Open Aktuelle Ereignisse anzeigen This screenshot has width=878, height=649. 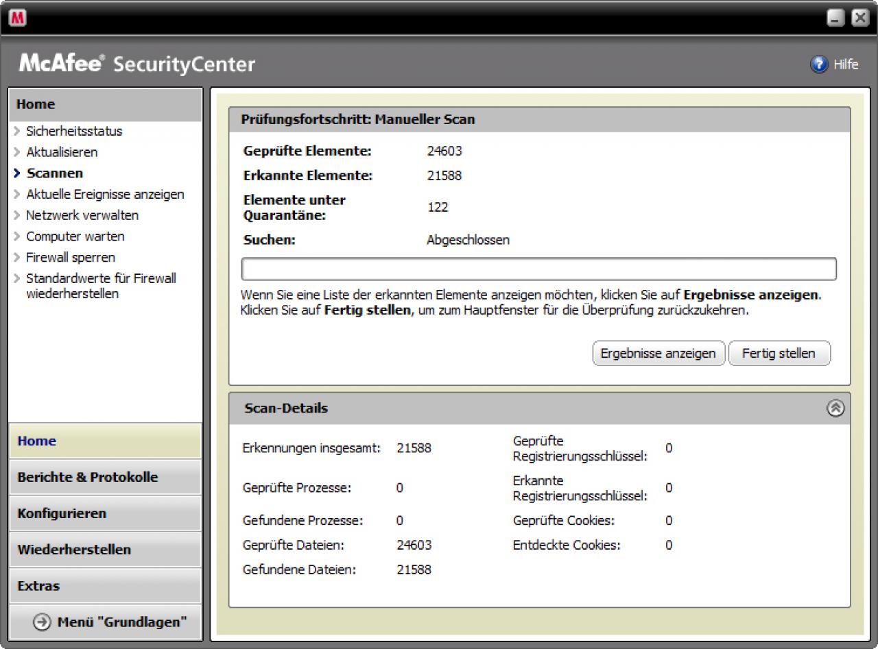point(105,194)
